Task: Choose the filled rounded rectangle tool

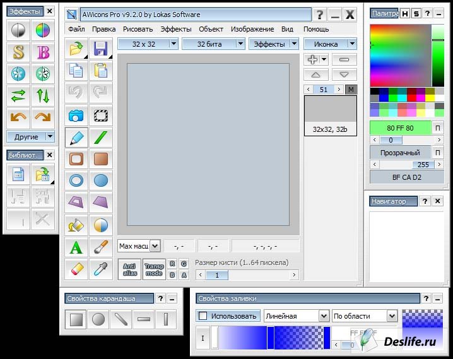Action: [101, 159]
